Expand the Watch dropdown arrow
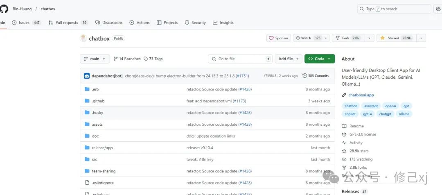Viewport: 442px width, 195px height. tap(326, 38)
